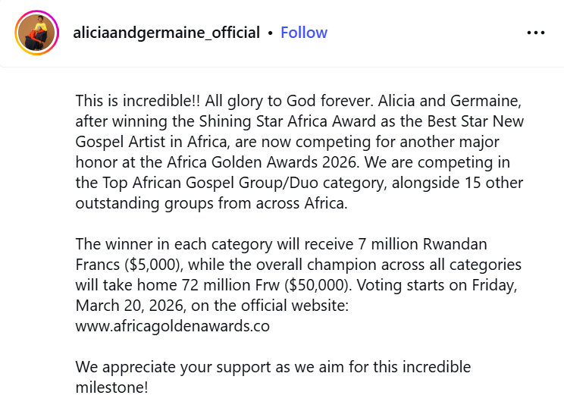
Task: Click the "Voting starts on Friday" text
Action: pyautogui.click(x=453, y=286)
